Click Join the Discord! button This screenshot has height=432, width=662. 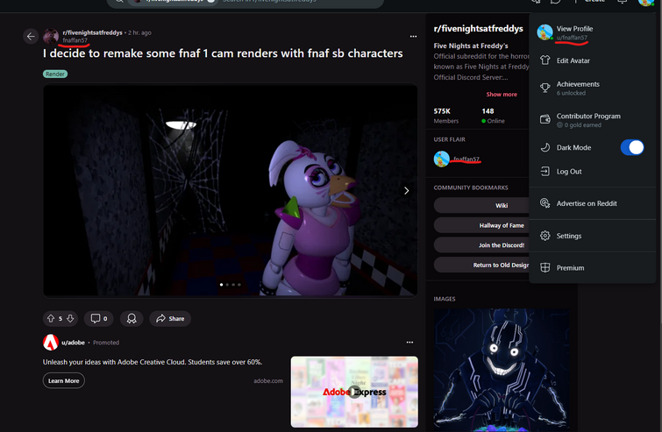click(x=481, y=245)
